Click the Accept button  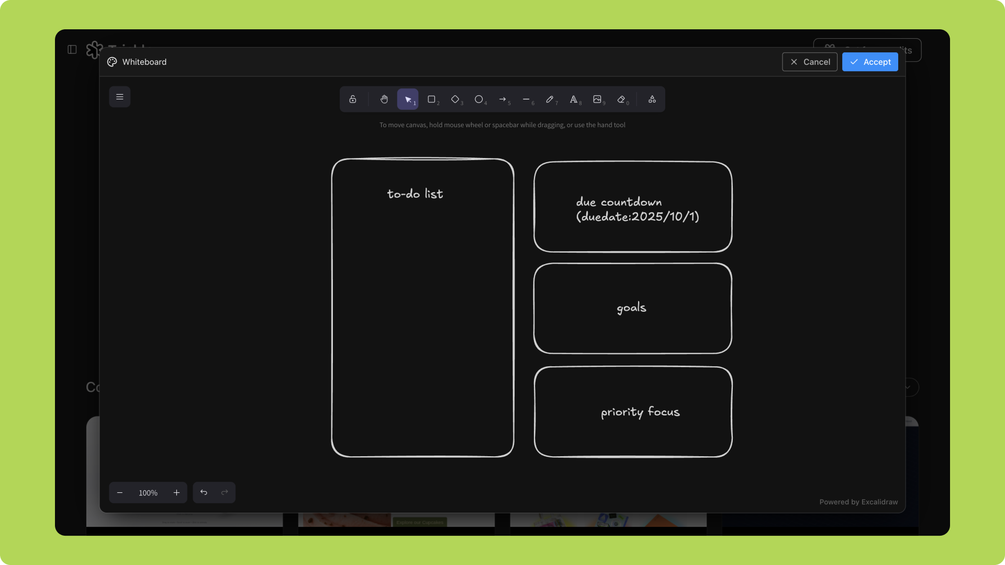pos(870,62)
